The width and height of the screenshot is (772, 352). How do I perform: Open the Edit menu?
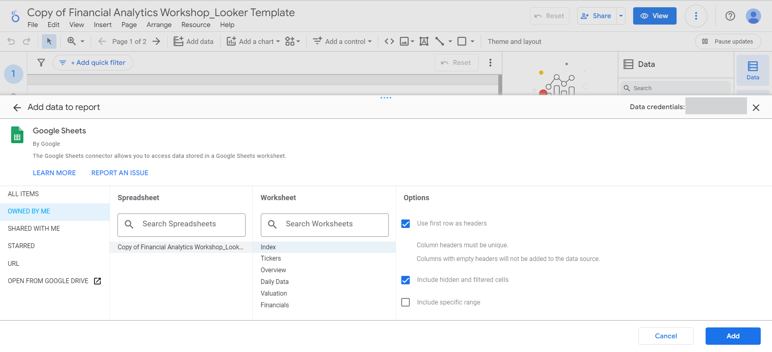pos(54,25)
